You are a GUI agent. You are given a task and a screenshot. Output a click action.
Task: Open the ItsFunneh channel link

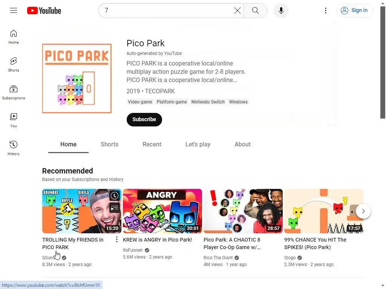(133, 250)
